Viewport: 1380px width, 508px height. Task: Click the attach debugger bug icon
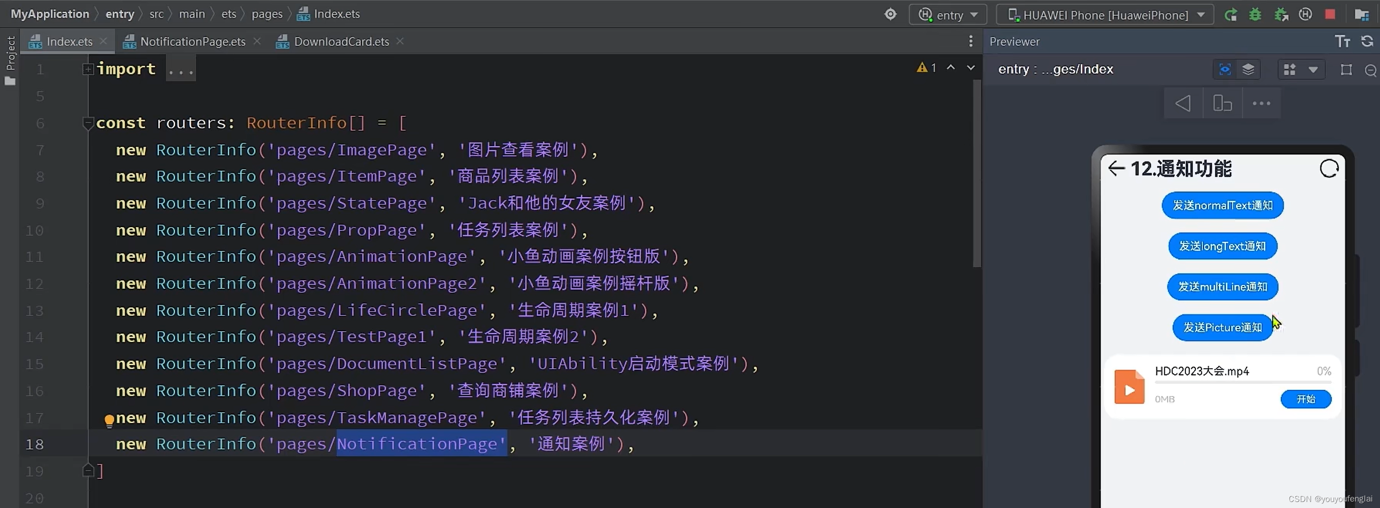tap(1281, 14)
